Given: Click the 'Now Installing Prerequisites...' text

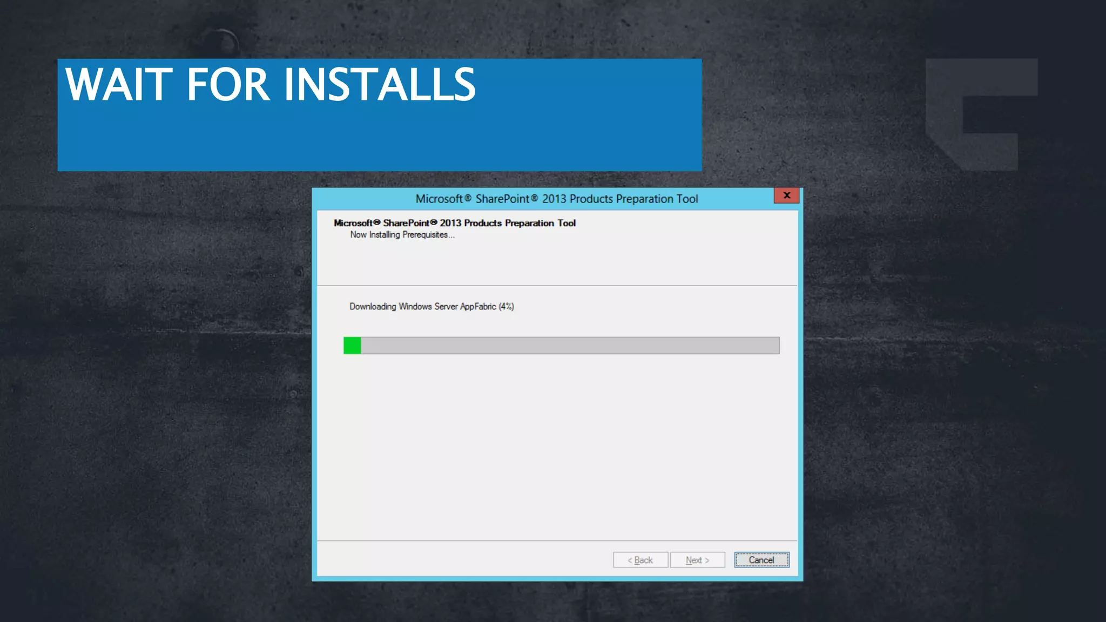Looking at the screenshot, I should 402,235.
